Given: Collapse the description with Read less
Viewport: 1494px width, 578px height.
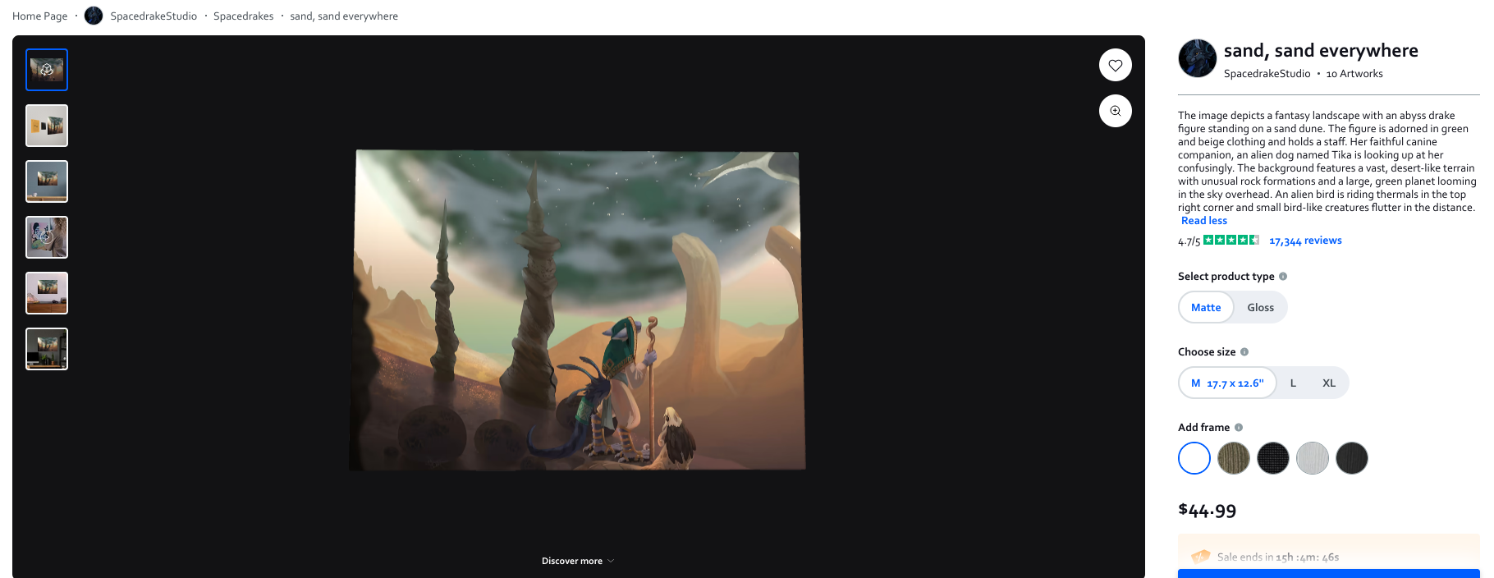Looking at the screenshot, I should click(1203, 221).
